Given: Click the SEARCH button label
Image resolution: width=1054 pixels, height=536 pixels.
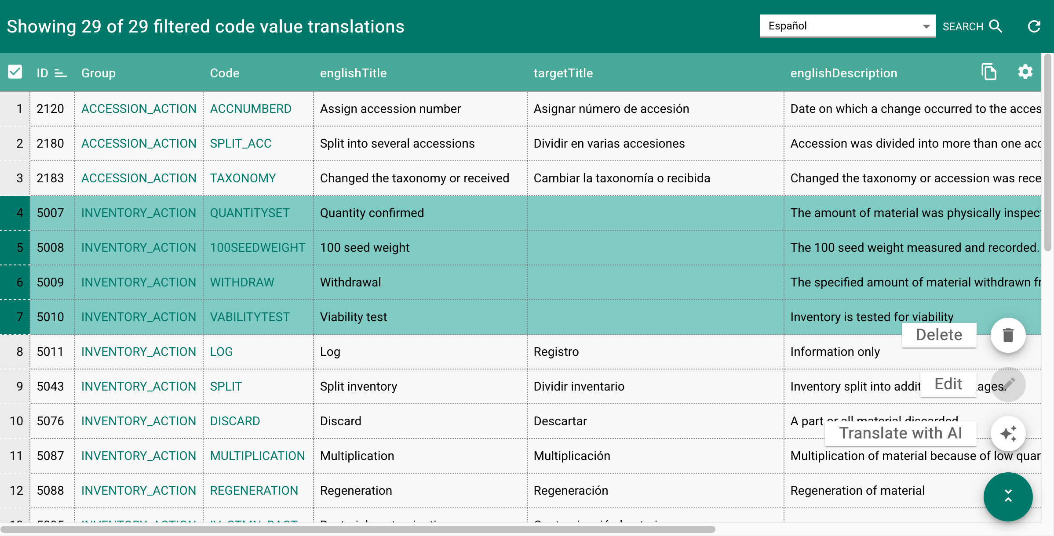Looking at the screenshot, I should (963, 27).
